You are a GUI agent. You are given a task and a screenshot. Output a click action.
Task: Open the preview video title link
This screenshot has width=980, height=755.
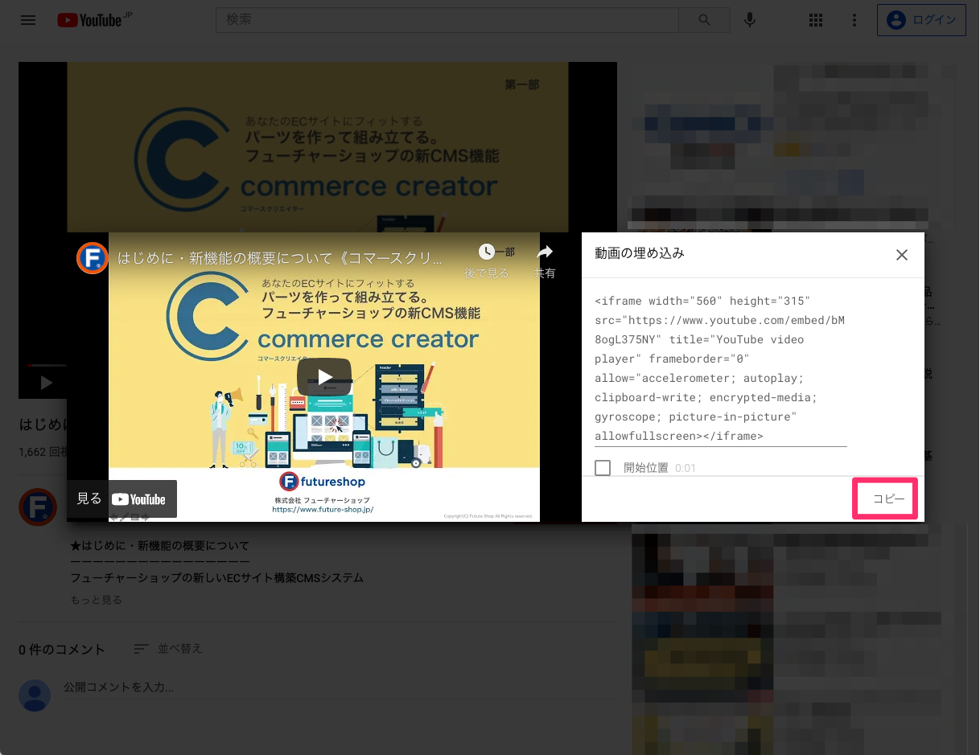[280, 258]
